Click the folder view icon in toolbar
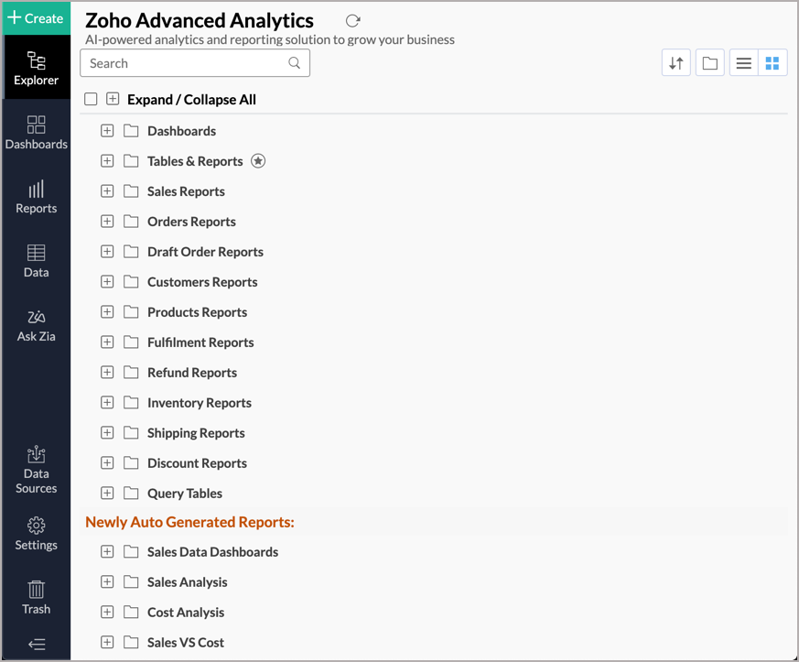 coord(709,63)
